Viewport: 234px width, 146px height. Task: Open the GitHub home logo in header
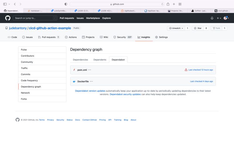[8, 18]
